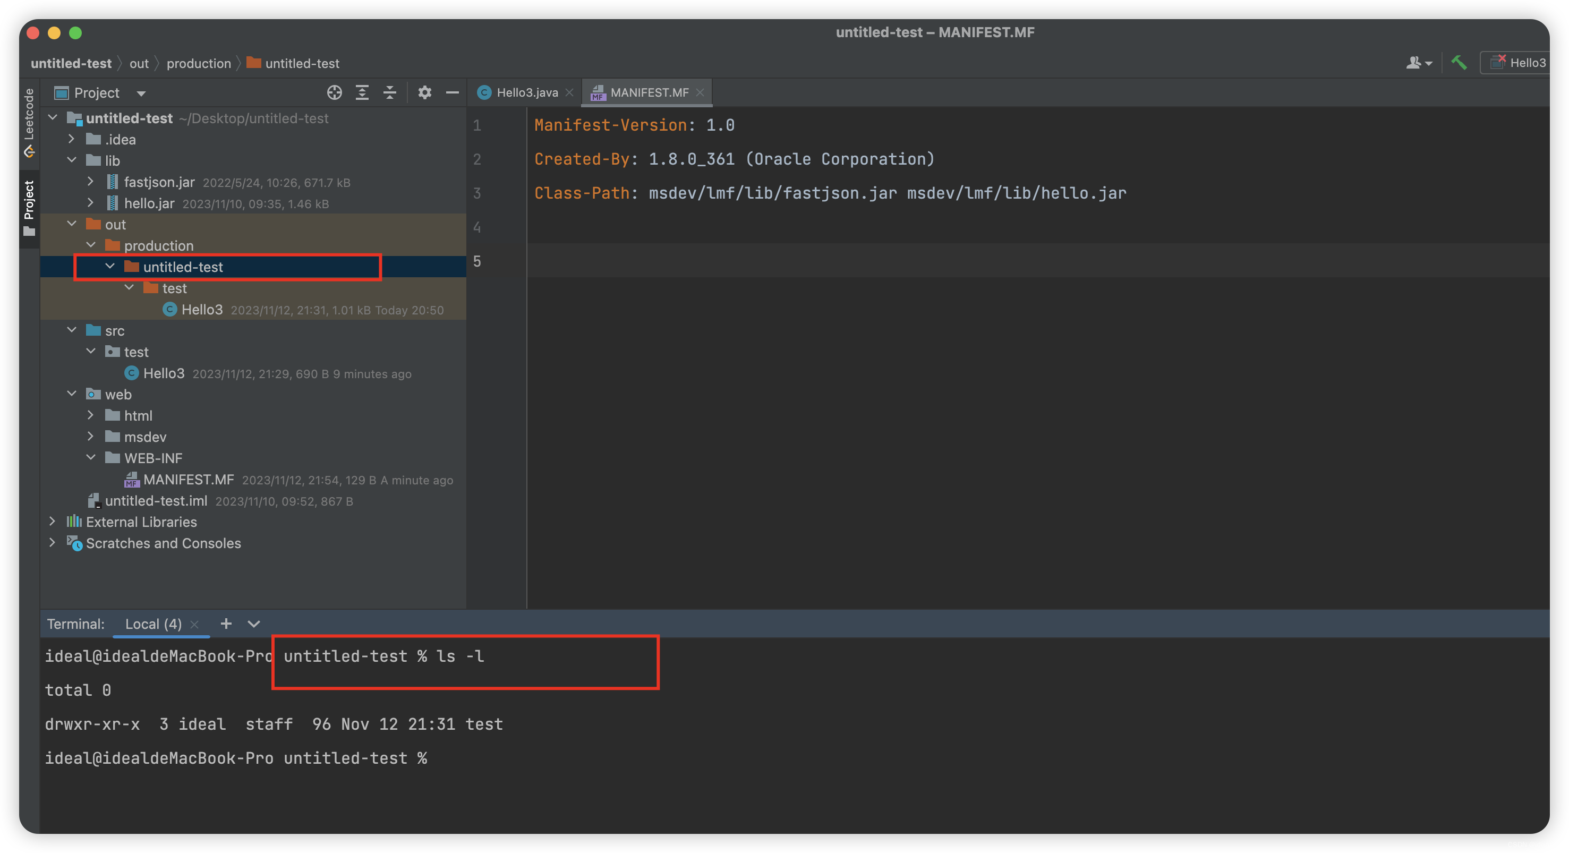Click the Select Opened File locate icon
Screen dimensions: 1569x853
(x=335, y=92)
